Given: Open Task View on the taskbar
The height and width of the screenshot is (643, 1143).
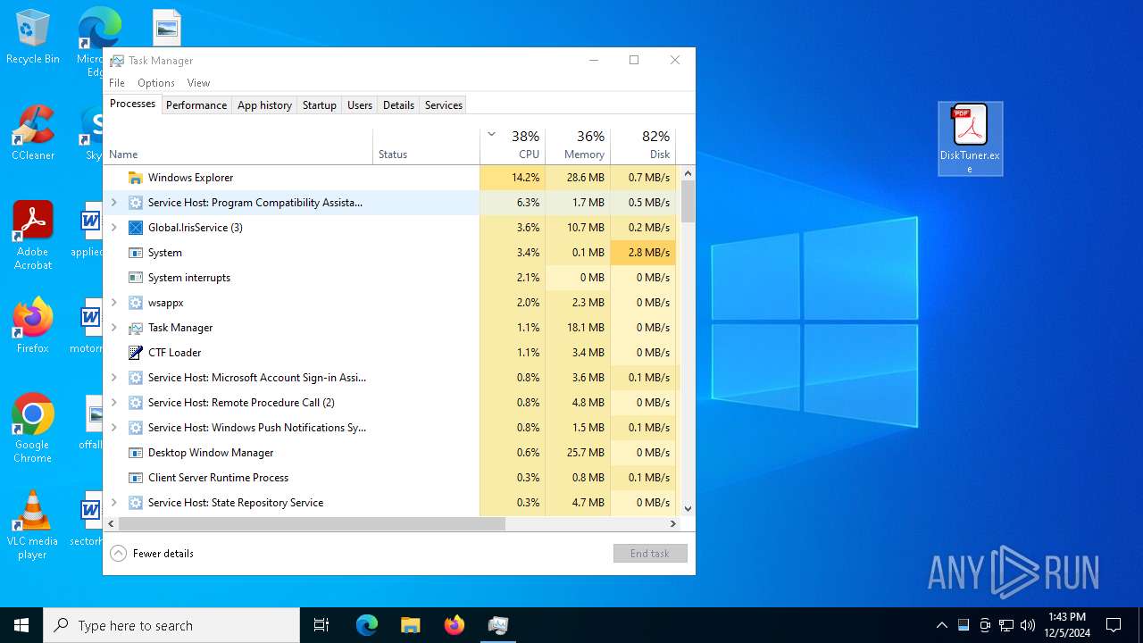Looking at the screenshot, I should pos(321,625).
